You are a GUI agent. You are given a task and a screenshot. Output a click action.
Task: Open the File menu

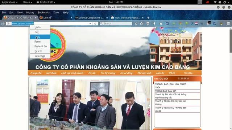[x=4, y=13]
